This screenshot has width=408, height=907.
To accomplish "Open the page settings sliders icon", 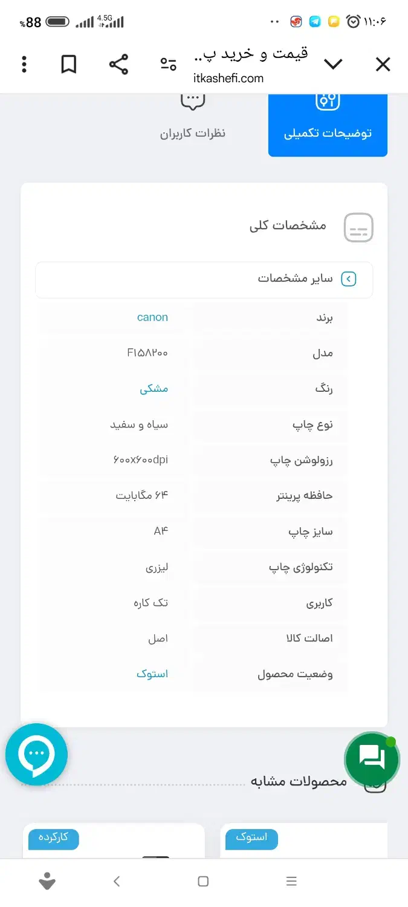I will click(168, 63).
